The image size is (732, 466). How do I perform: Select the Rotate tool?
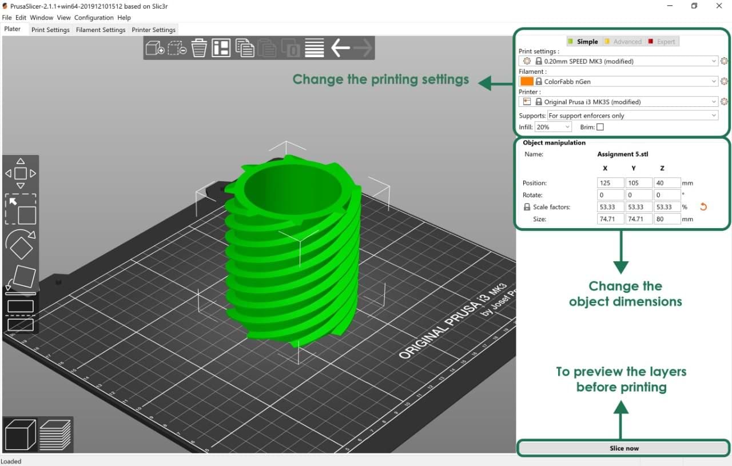pyautogui.click(x=21, y=244)
